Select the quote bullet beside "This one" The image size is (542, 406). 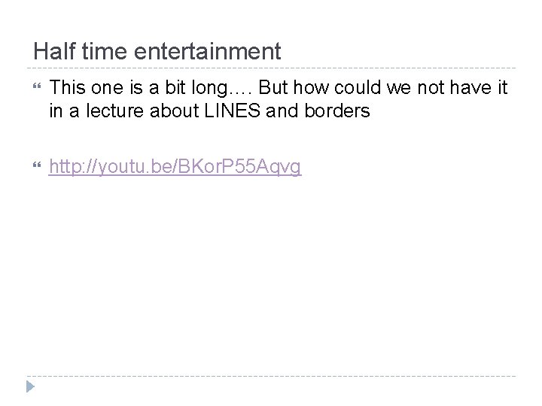point(37,86)
